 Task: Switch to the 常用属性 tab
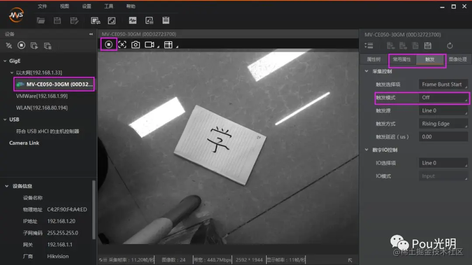click(x=402, y=59)
